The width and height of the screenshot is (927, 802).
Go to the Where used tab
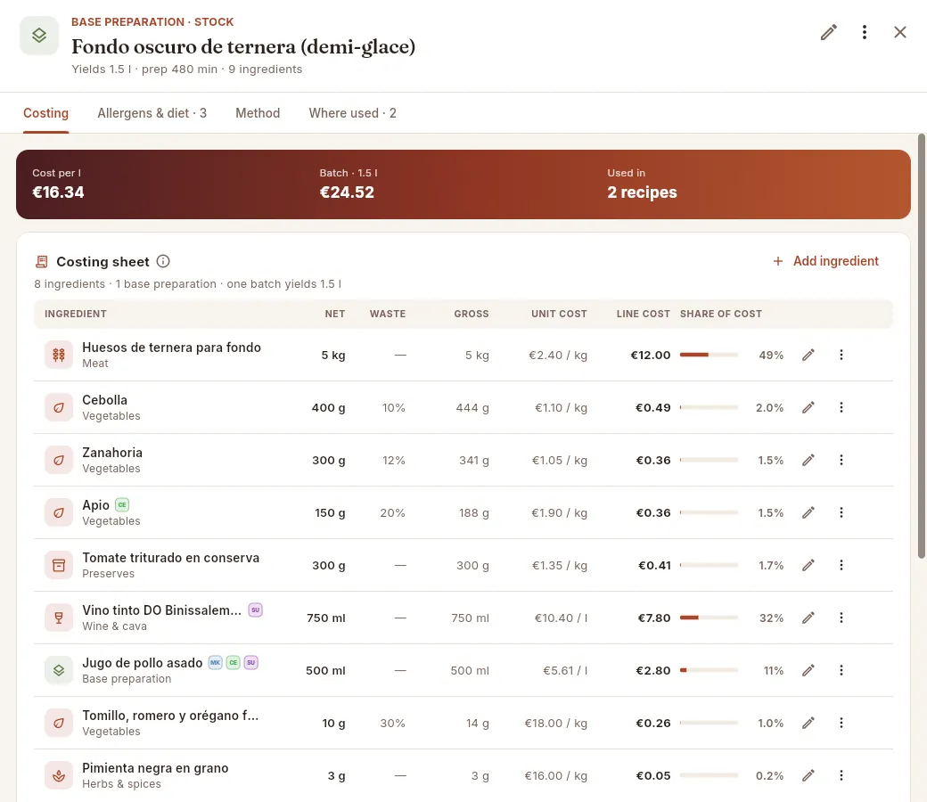(x=352, y=113)
